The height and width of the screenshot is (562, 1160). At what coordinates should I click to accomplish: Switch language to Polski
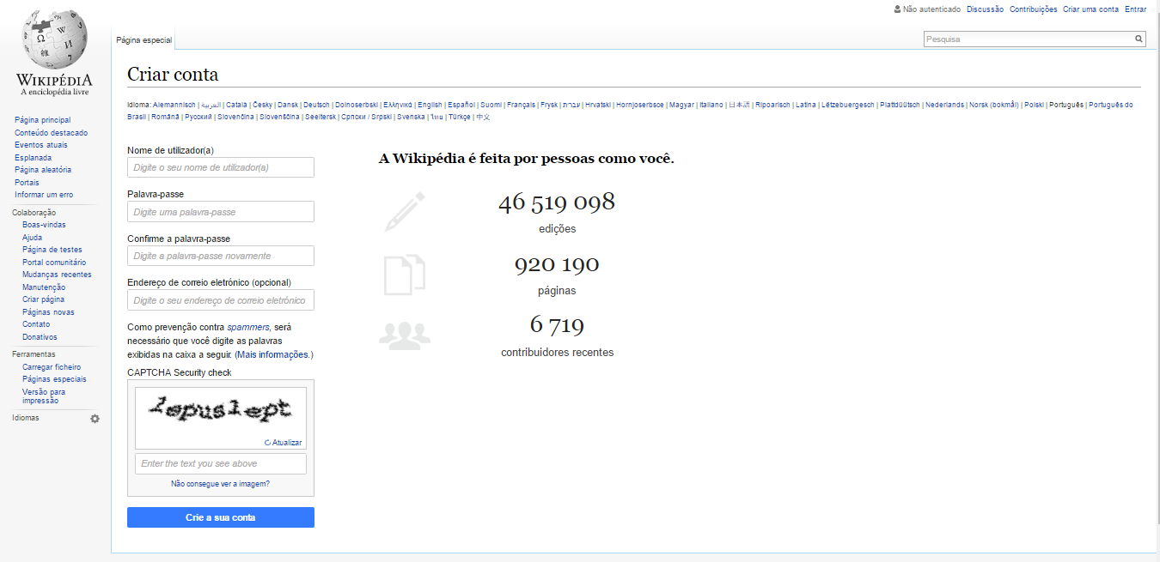(1034, 105)
